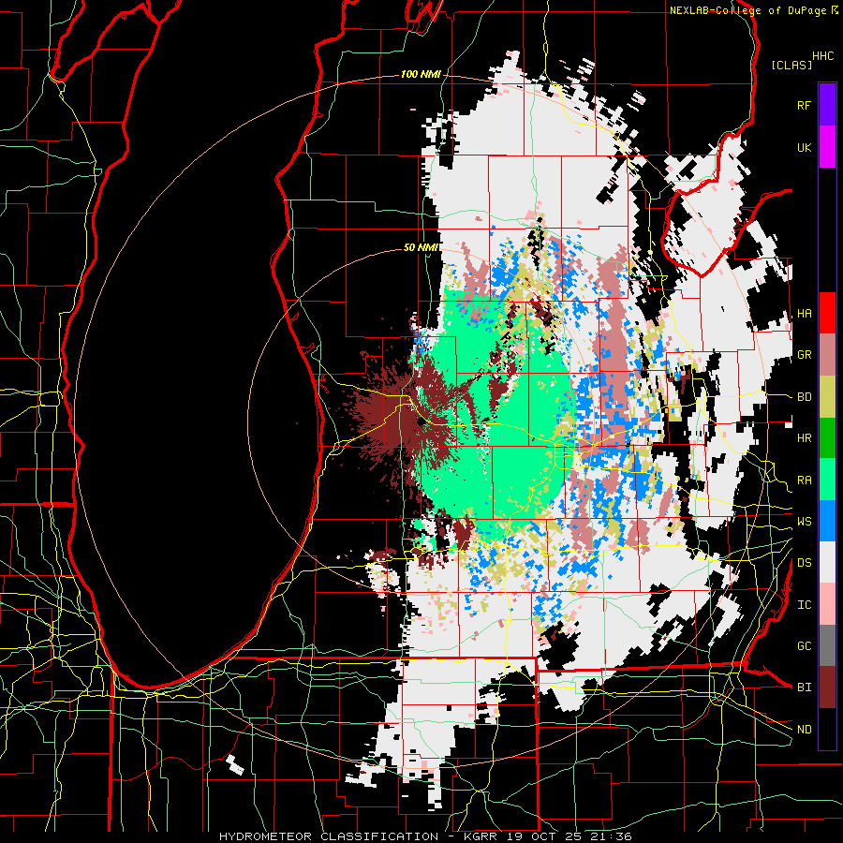Click the 'BD' legend label
This screenshot has height=843, width=843.
[x=804, y=397]
